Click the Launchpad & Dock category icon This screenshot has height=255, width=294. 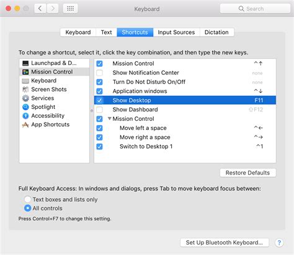pyautogui.click(x=25, y=63)
